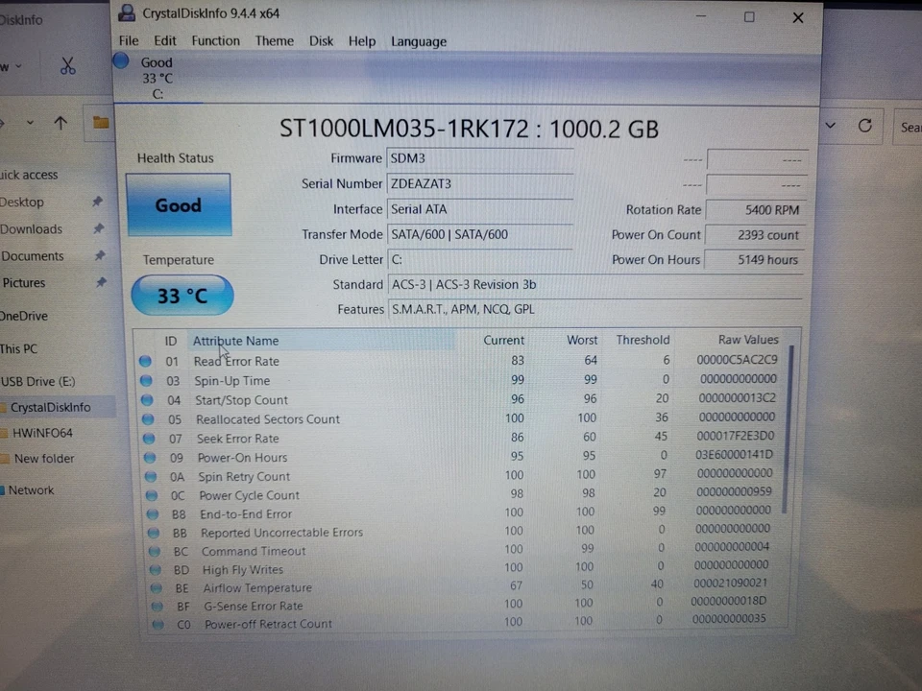
Task: Select This PC in Explorer sidebar
Action: [x=19, y=349]
